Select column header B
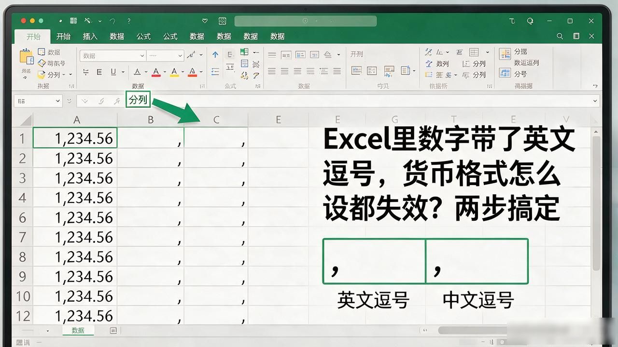The width and height of the screenshot is (618, 347). point(151,120)
